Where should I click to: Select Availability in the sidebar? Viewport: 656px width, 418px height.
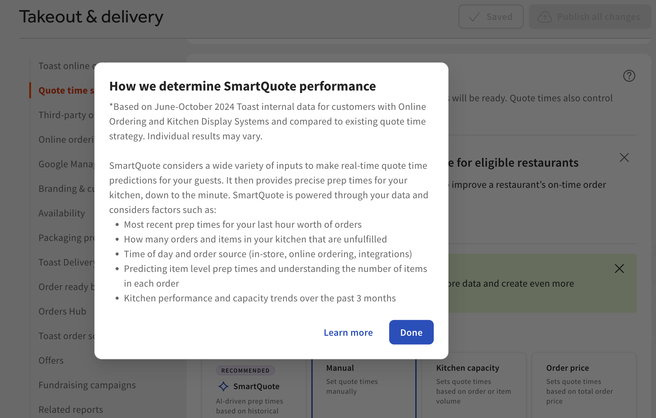click(62, 213)
